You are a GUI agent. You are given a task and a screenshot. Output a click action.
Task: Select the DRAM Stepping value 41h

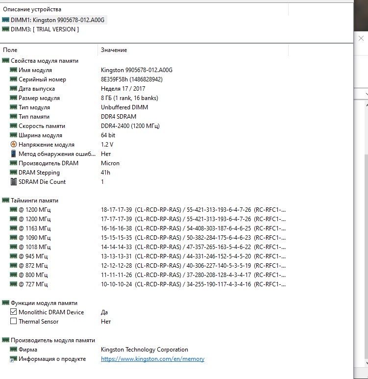(105, 172)
